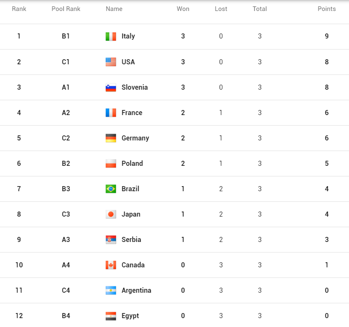349x327 pixels.
Task: Select the Rank column header
Action: (19, 9)
